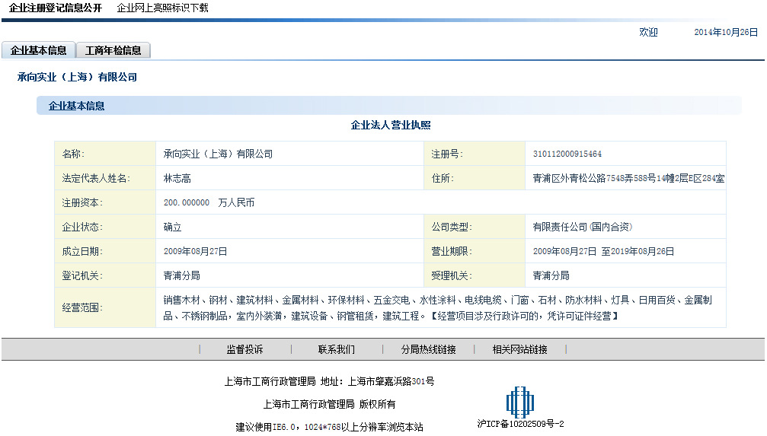767x436 pixels.
Task: Click the registered capital value 200.000000
Action: 187,203
